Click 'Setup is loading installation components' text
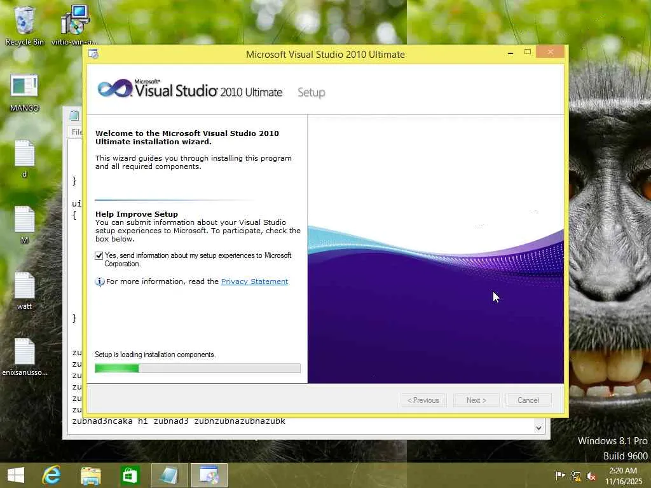 155,355
